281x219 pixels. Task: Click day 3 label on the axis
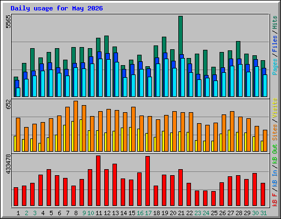(x=35, y=213)
